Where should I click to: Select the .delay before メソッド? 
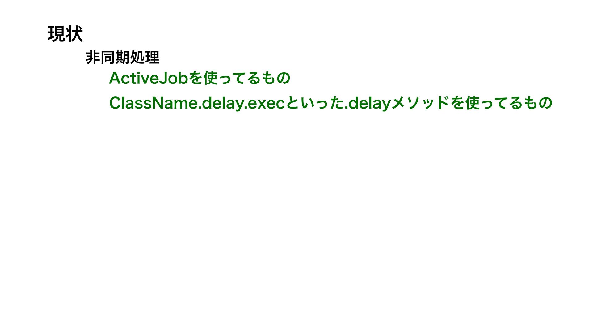click(x=368, y=103)
